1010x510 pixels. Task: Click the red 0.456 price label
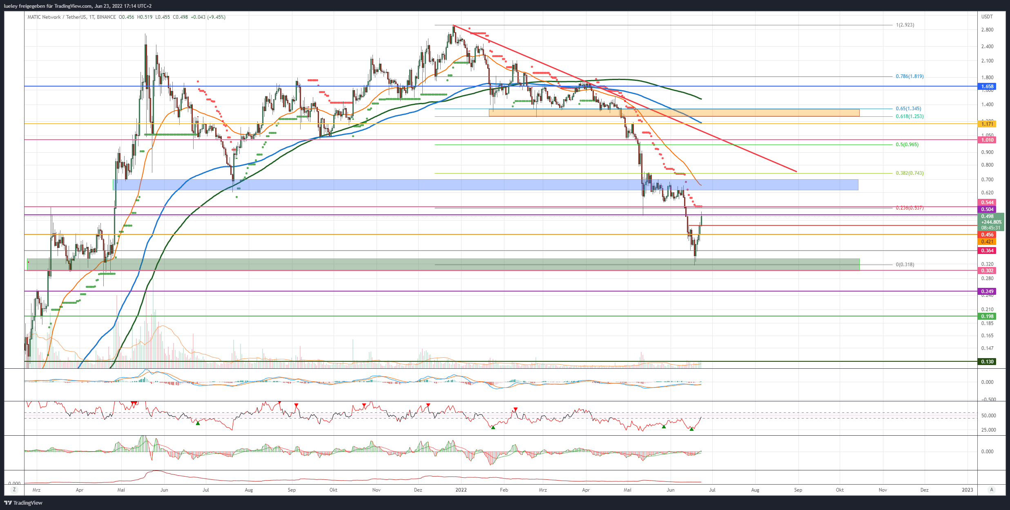coord(988,235)
